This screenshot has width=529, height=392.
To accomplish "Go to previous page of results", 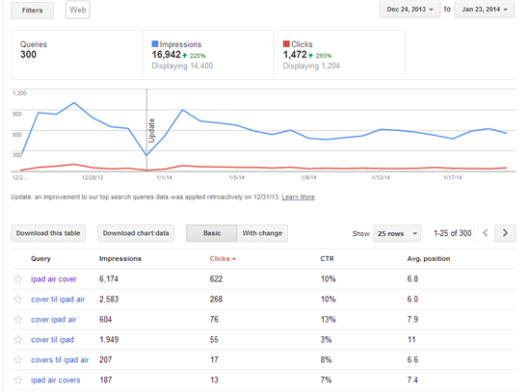I will coord(485,233).
